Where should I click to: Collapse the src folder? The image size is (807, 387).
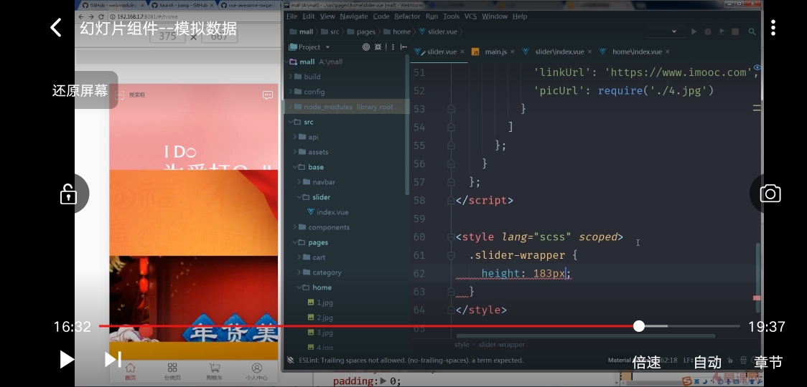289,122
